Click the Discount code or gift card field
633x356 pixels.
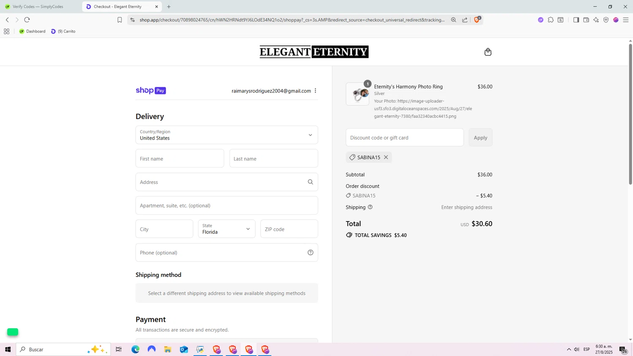pyautogui.click(x=405, y=138)
